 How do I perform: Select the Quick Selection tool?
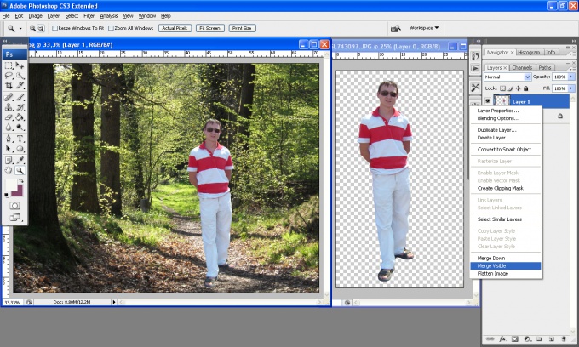20,76
